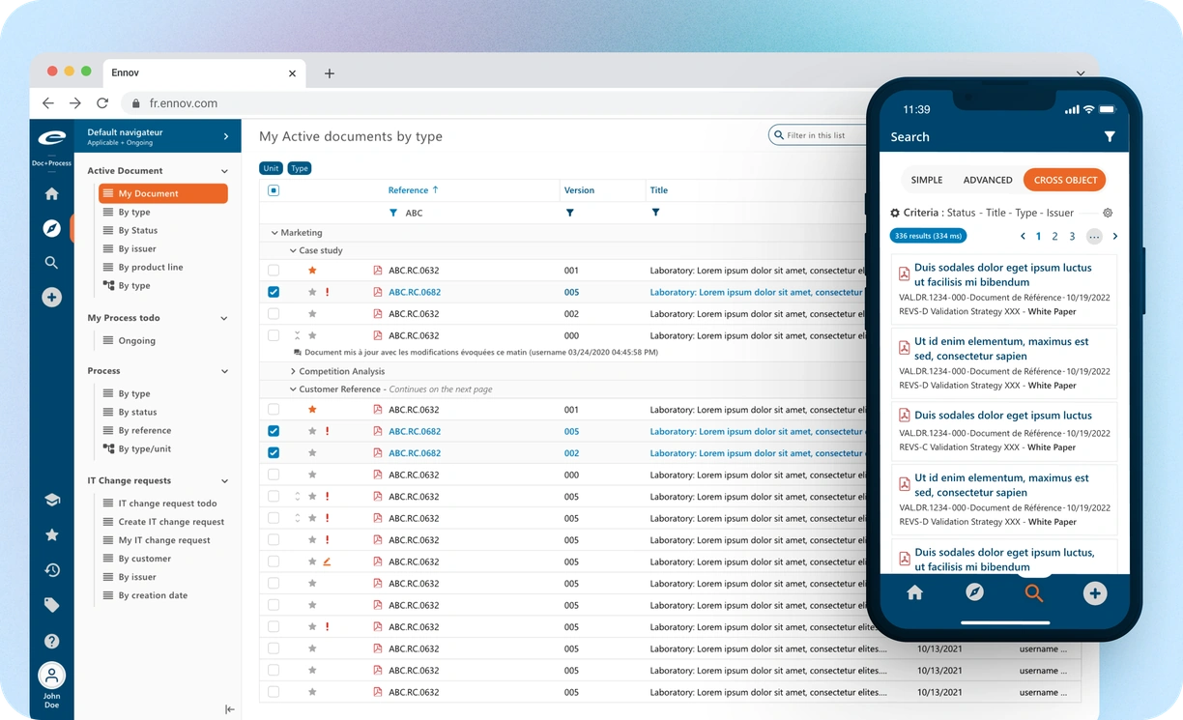1183x720 pixels.
Task: Star the Case study ABC.RC.0632 version 002 row
Action: pyautogui.click(x=312, y=314)
